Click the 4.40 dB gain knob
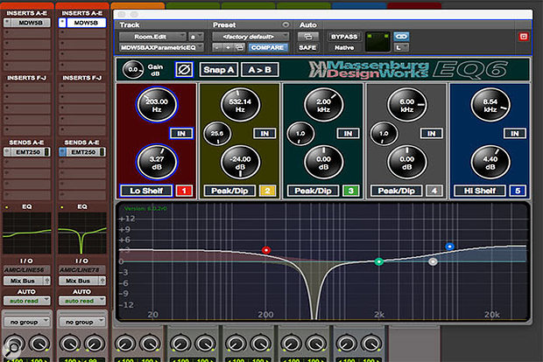This screenshot has height=362, width=543. [x=490, y=163]
